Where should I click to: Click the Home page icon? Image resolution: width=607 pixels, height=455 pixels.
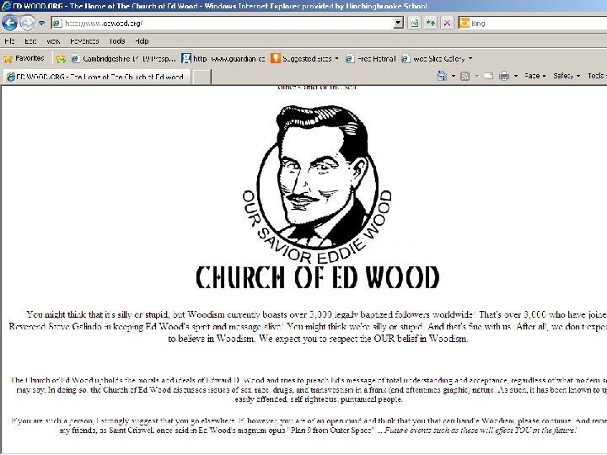tap(442, 76)
